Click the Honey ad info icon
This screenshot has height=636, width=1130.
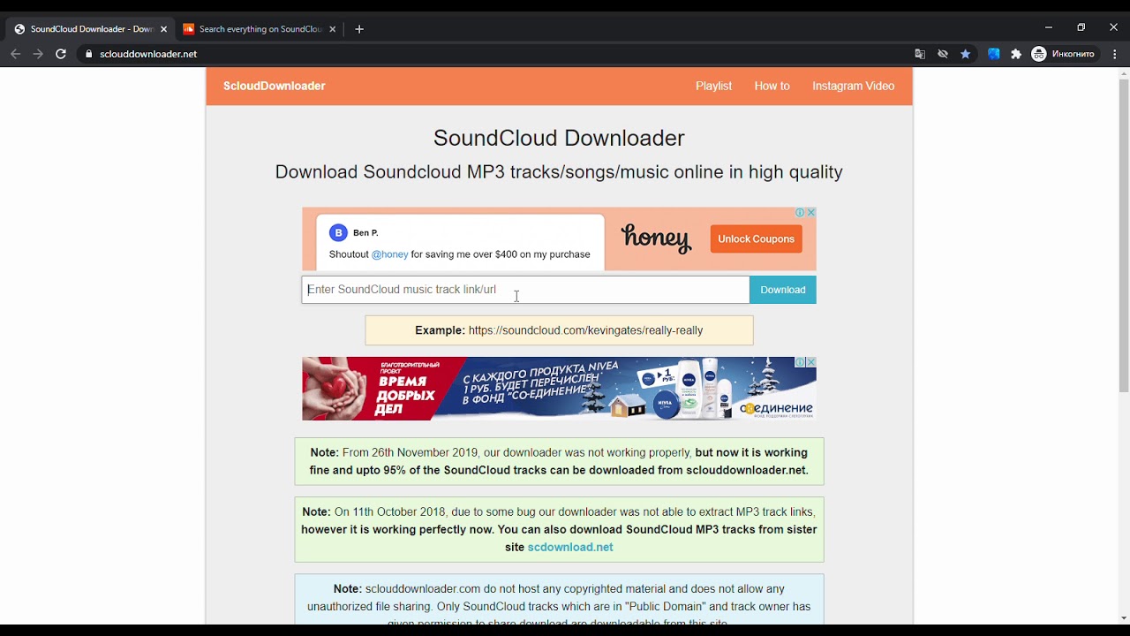[x=800, y=212]
